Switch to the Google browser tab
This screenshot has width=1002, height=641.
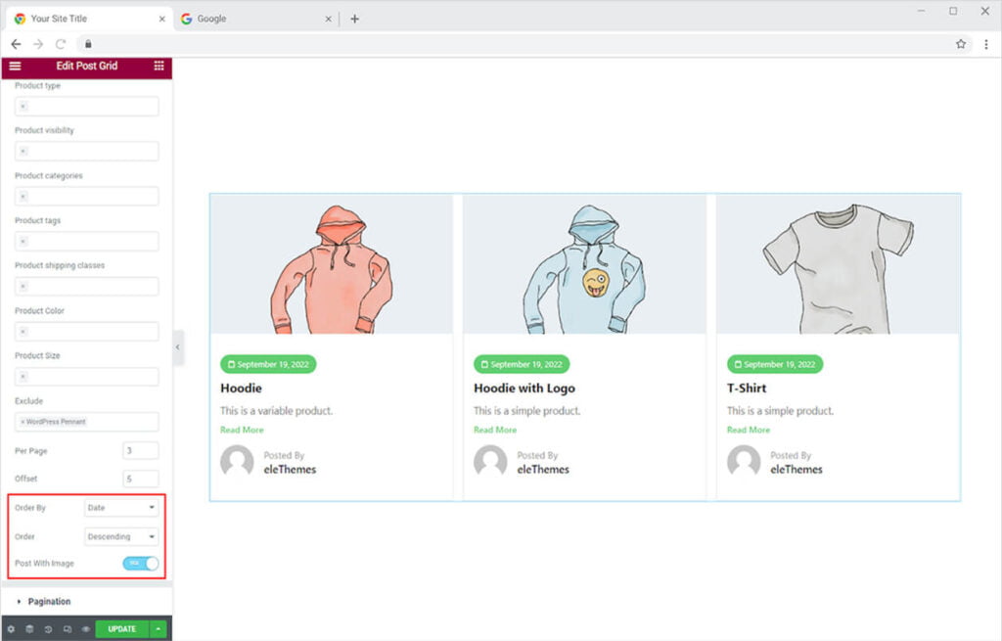click(252, 19)
